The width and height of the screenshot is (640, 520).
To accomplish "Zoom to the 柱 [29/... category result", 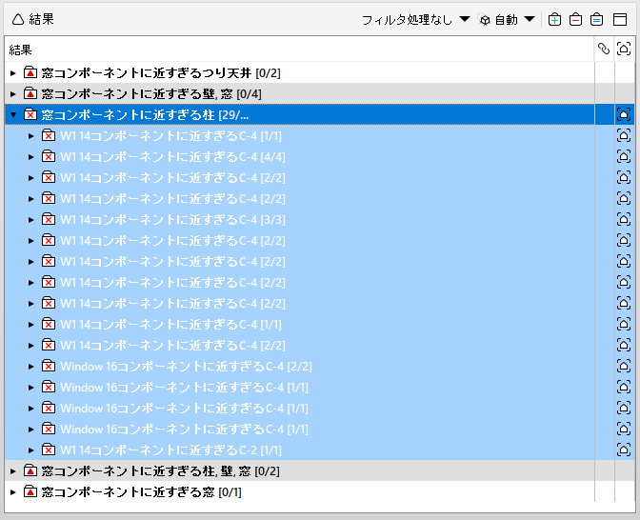I will [624, 114].
